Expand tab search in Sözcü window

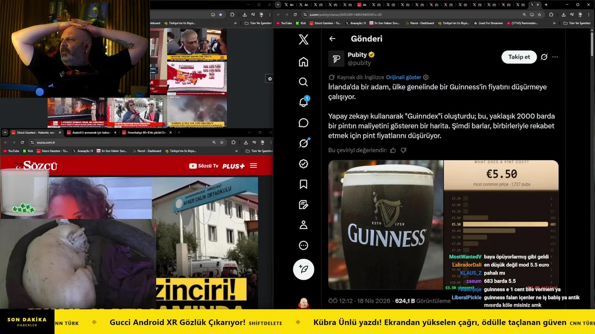pos(5,133)
